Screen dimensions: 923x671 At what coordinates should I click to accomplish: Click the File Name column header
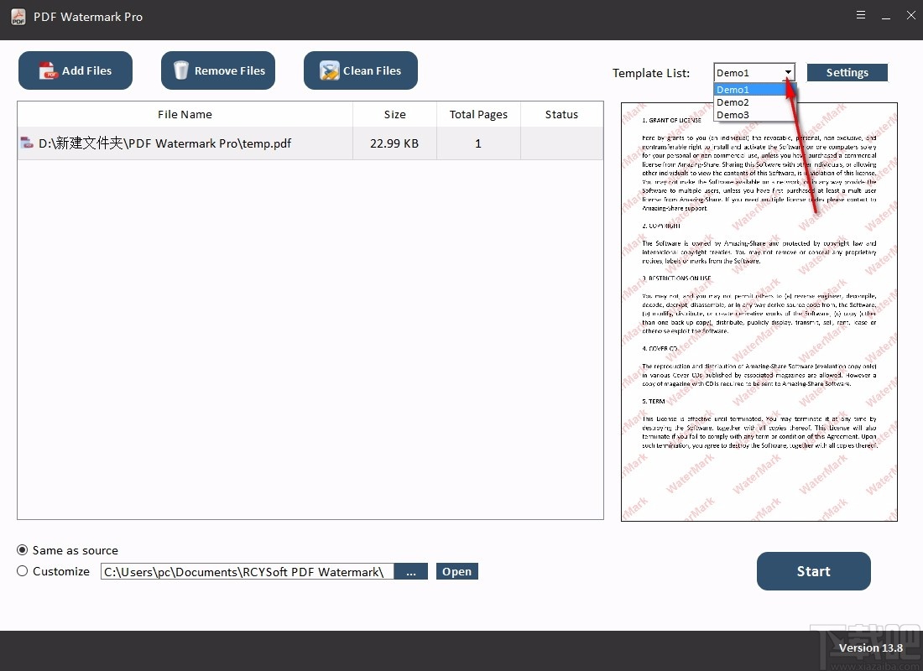pyautogui.click(x=185, y=114)
